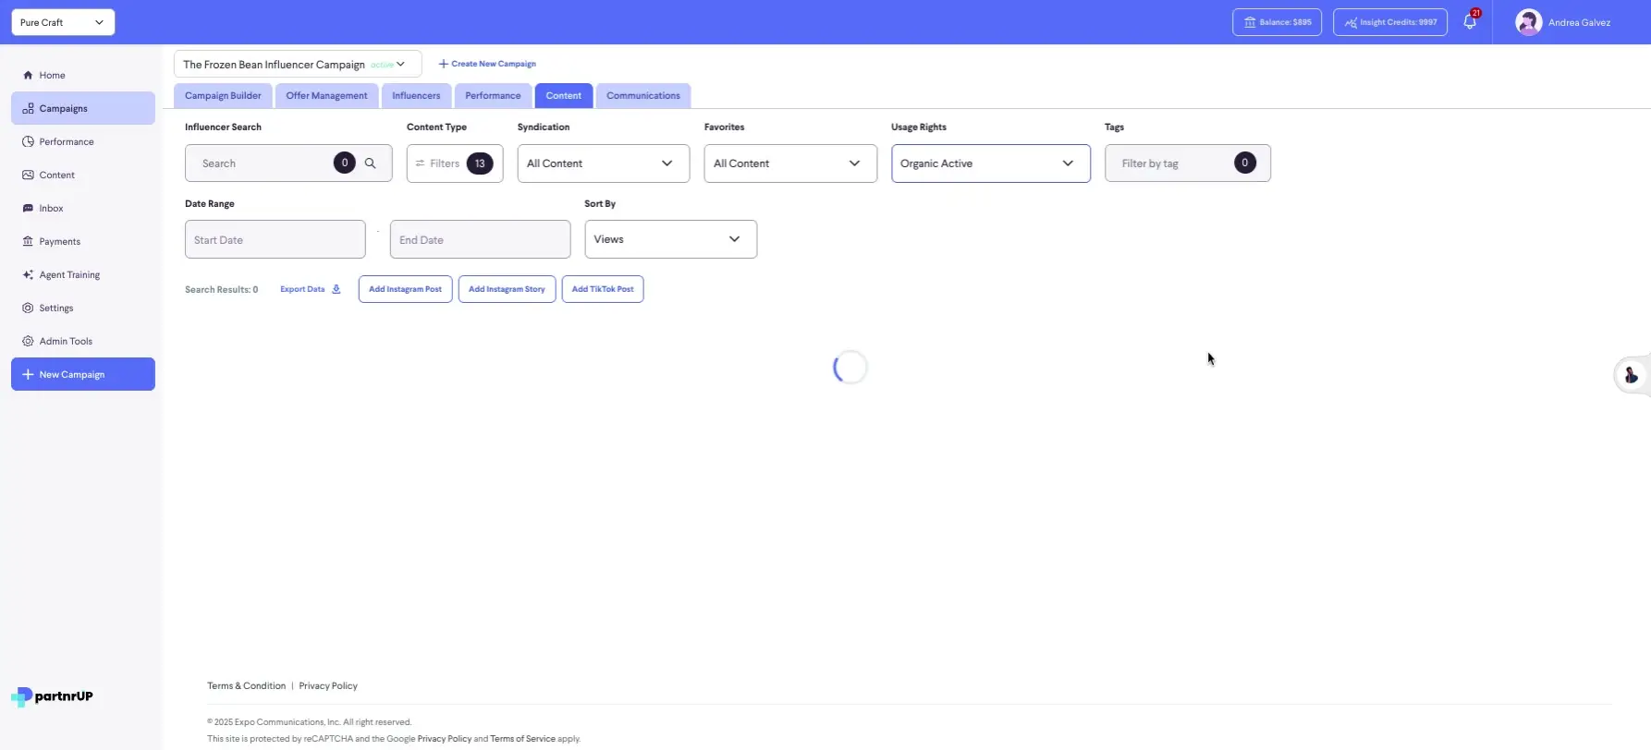The image size is (1651, 750).
Task: Switch to the Communications tab
Action: click(643, 96)
